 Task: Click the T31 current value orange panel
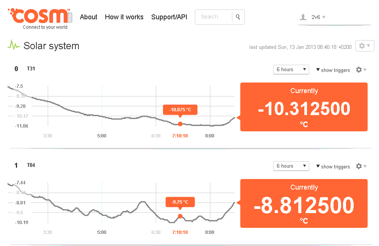click(x=304, y=107)
